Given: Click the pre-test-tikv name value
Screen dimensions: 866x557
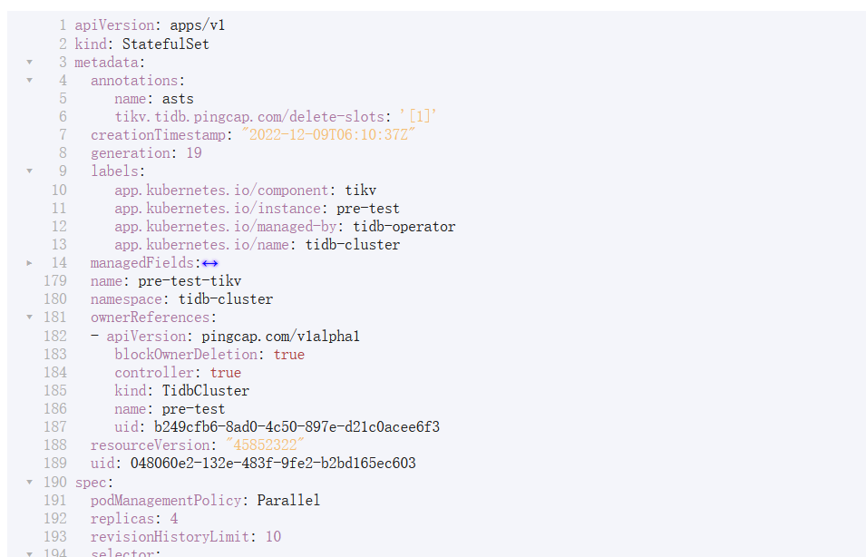Looking at the screenshot, I should click(190, 281).
